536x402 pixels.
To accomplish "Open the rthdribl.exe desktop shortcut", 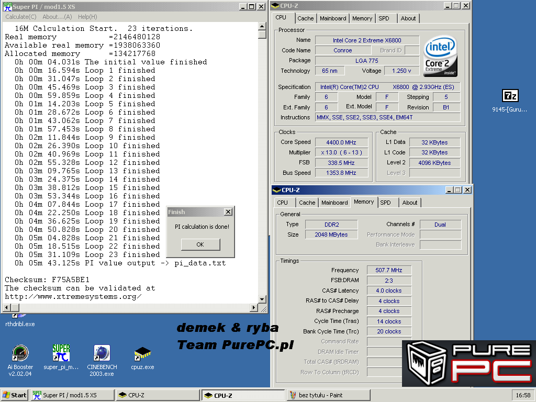I will pos(20,321).
